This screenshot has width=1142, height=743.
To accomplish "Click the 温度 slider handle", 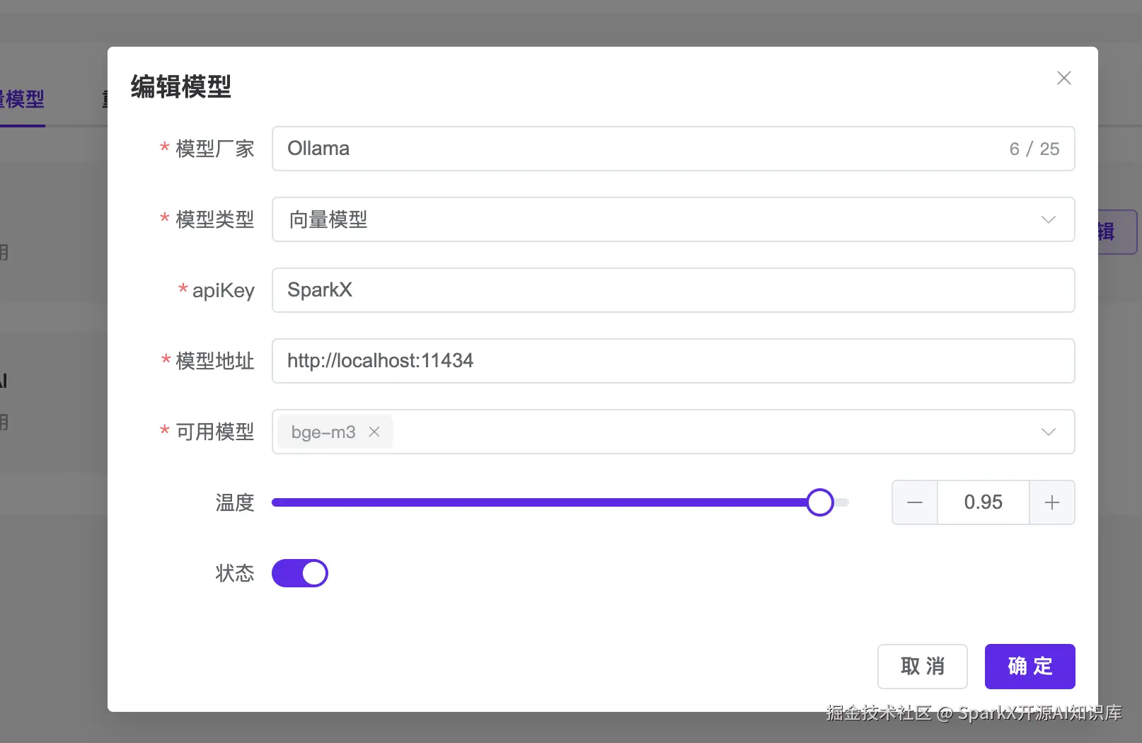I will (820, 502).
